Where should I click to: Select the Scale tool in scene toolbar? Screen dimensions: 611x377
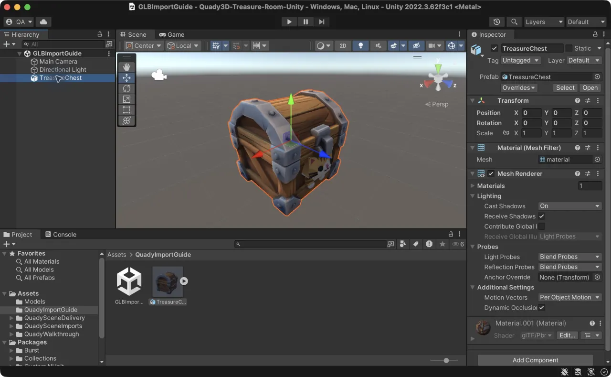126,99
